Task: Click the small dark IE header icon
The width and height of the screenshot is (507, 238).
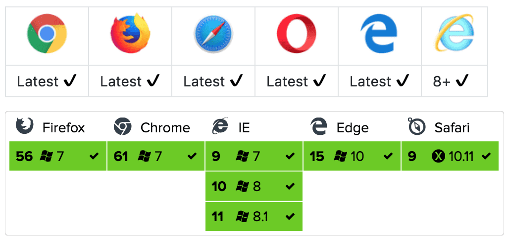Action: [x=220, y=126]
